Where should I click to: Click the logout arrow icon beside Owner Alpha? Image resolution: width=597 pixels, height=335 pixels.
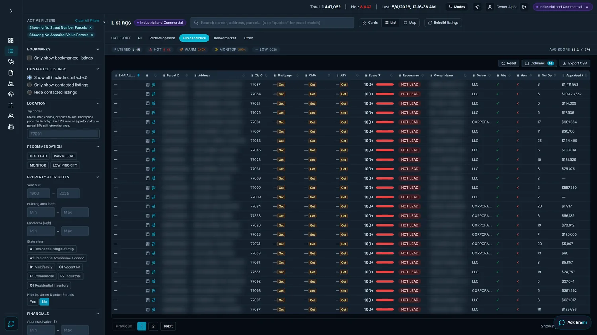pos(524,7)
